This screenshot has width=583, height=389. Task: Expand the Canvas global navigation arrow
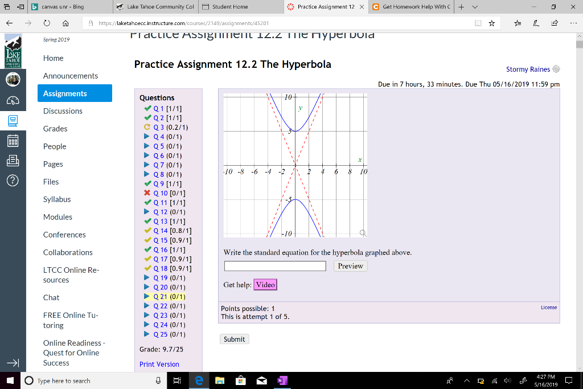click(x=13, y=363)
